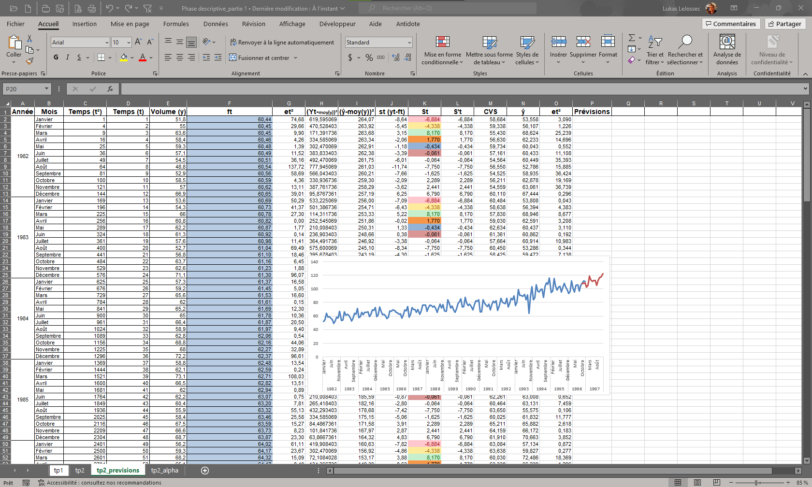Screen dimensions: 812x487
Task: Open the Arial font name dropdown
Action: (107, 43)
